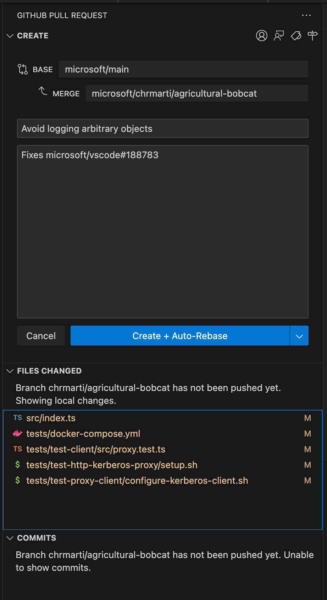Select the proxy.test.ts changed file
Viewport: 327px width, 600px height.
click(96, 449)
